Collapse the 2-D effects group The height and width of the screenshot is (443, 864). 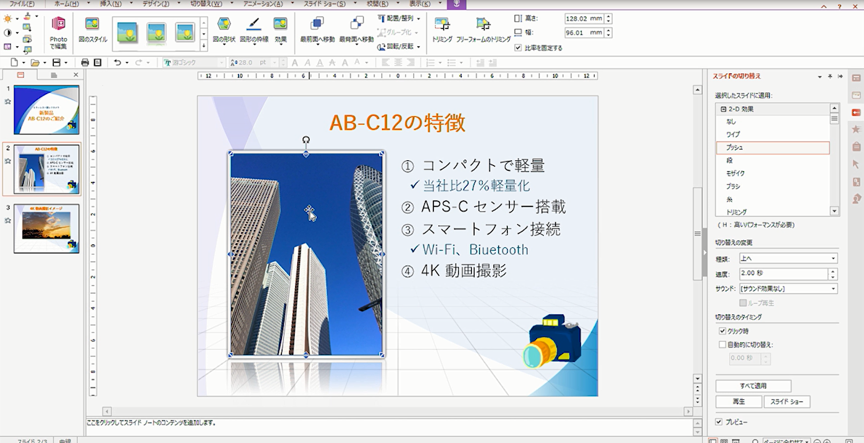click(723, 109)
